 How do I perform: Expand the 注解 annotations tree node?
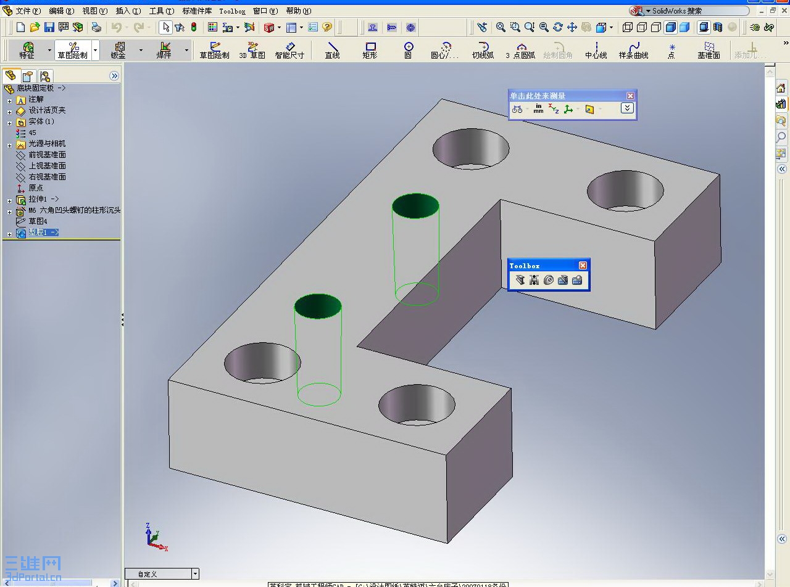9,100
